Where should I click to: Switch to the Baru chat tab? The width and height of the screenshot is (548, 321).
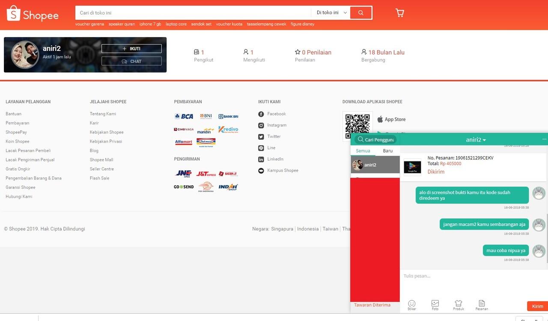tap(388, 151)
